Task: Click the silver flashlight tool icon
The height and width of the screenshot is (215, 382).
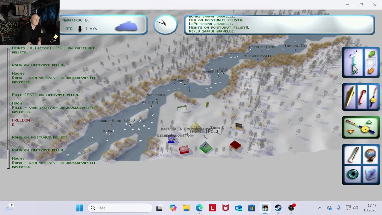Action: click(x=352, y=155)
